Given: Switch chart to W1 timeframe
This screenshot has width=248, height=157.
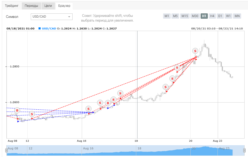Looking at the screenshot, I should 228,16.
